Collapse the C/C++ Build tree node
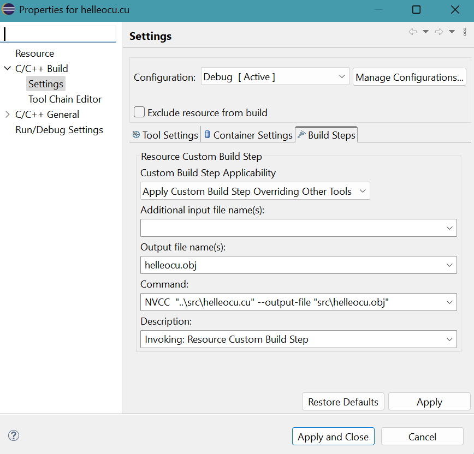The height and width of the screenshot is (454, 474). [x=8, y=69]
